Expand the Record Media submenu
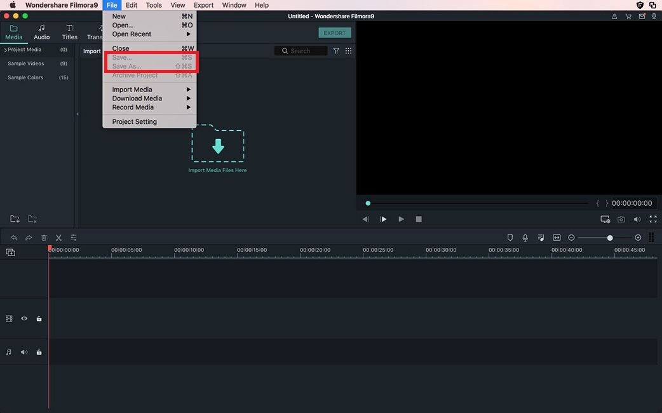The width and height of the screenshot is (662, 413). [149, 107]
